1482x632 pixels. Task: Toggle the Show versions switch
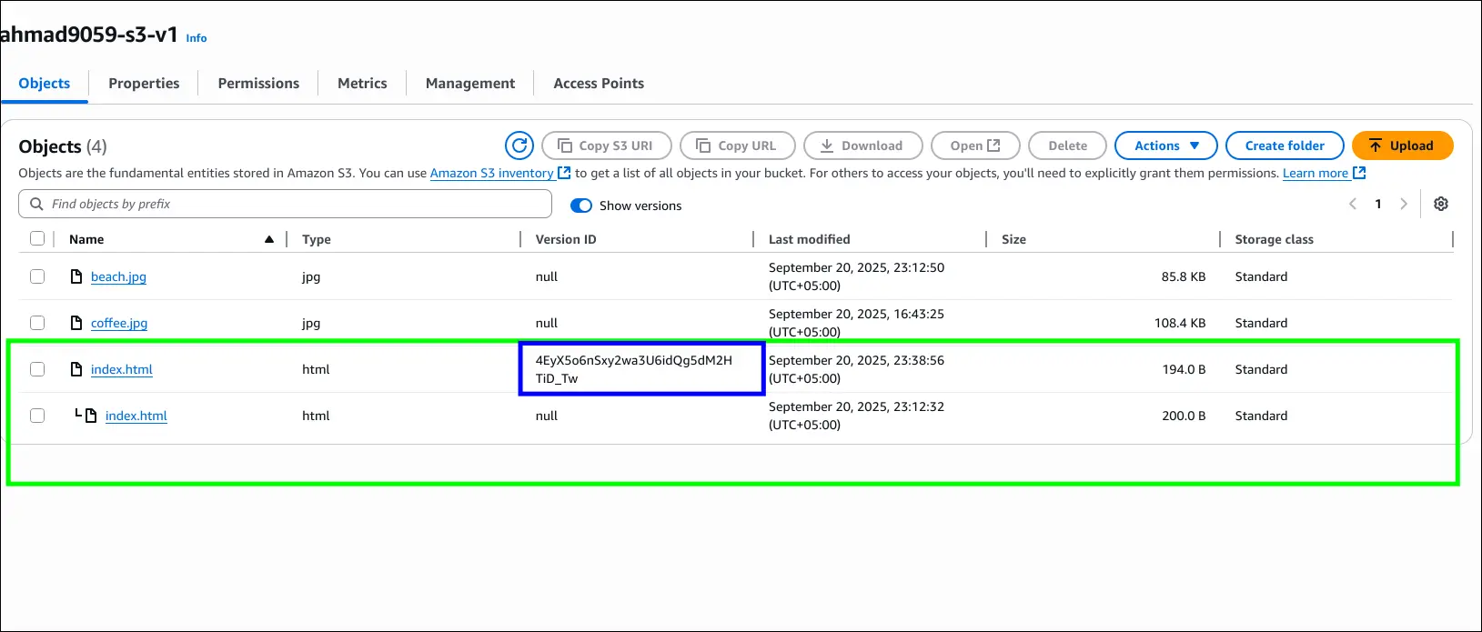[x=581, y=206]
